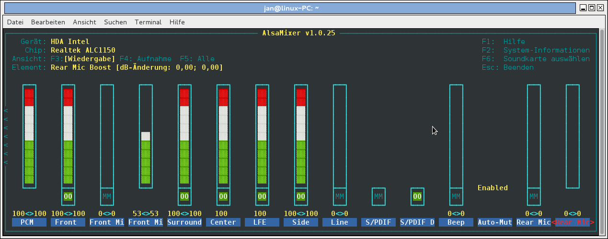The image size is (608, 239).
Task: Toggle the Rear Mic mute box
Action: pyautogui.click(x=534, y=196)
